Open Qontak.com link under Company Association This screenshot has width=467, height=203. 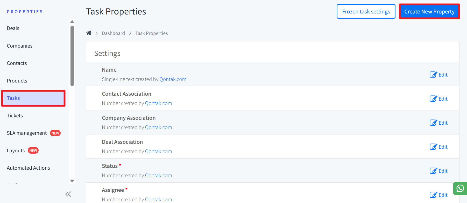pos(158,127)
